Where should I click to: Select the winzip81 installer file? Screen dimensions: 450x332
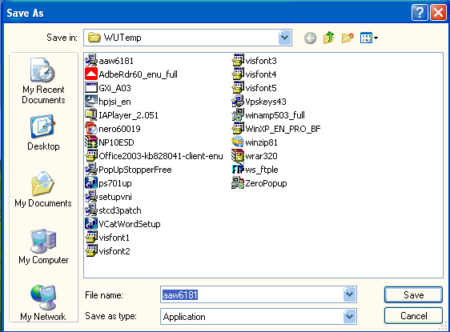click(255, 142)
